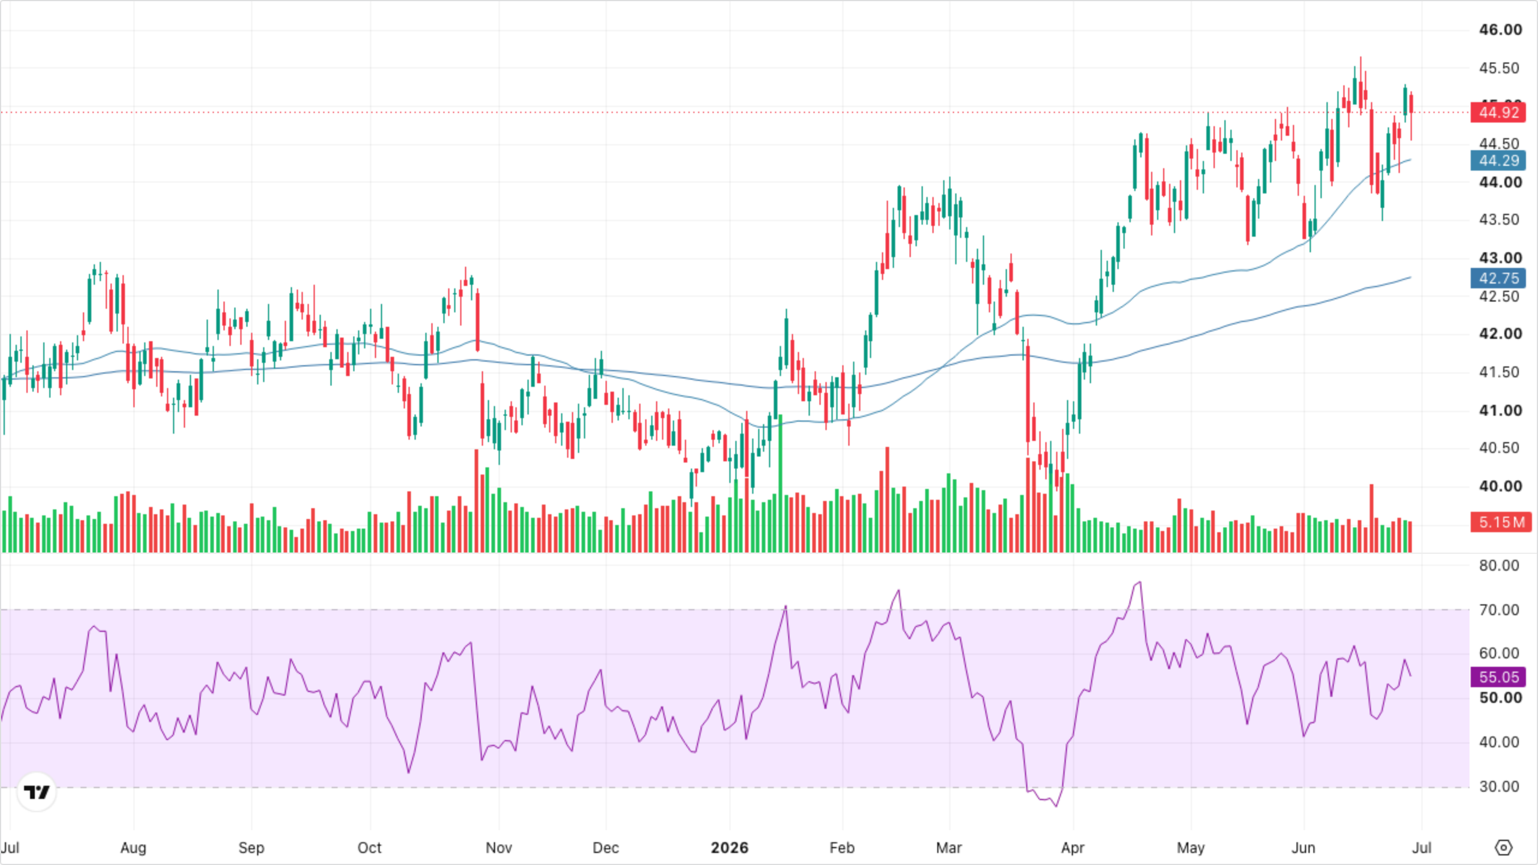Image resolution: width=1538 pixels, height=865 pixels.
Task: Click the 40.00 RSI axis label
Action: coord(1499,742)
